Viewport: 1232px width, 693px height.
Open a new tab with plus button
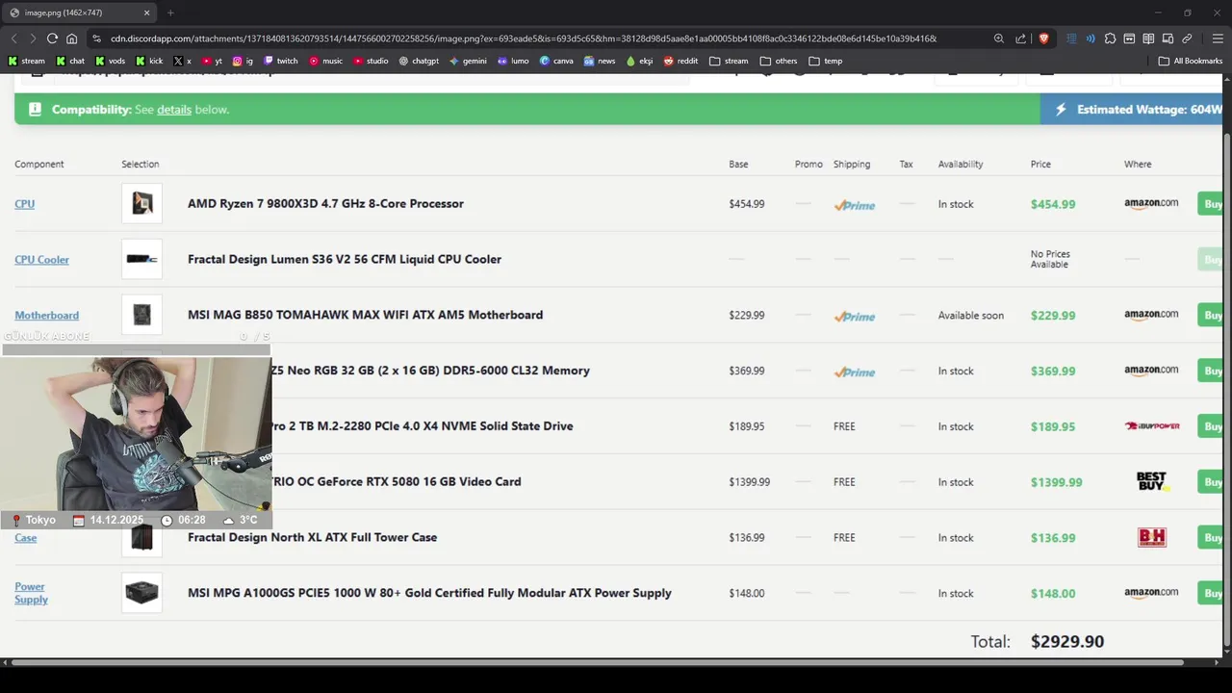click(x=170, y=13)
